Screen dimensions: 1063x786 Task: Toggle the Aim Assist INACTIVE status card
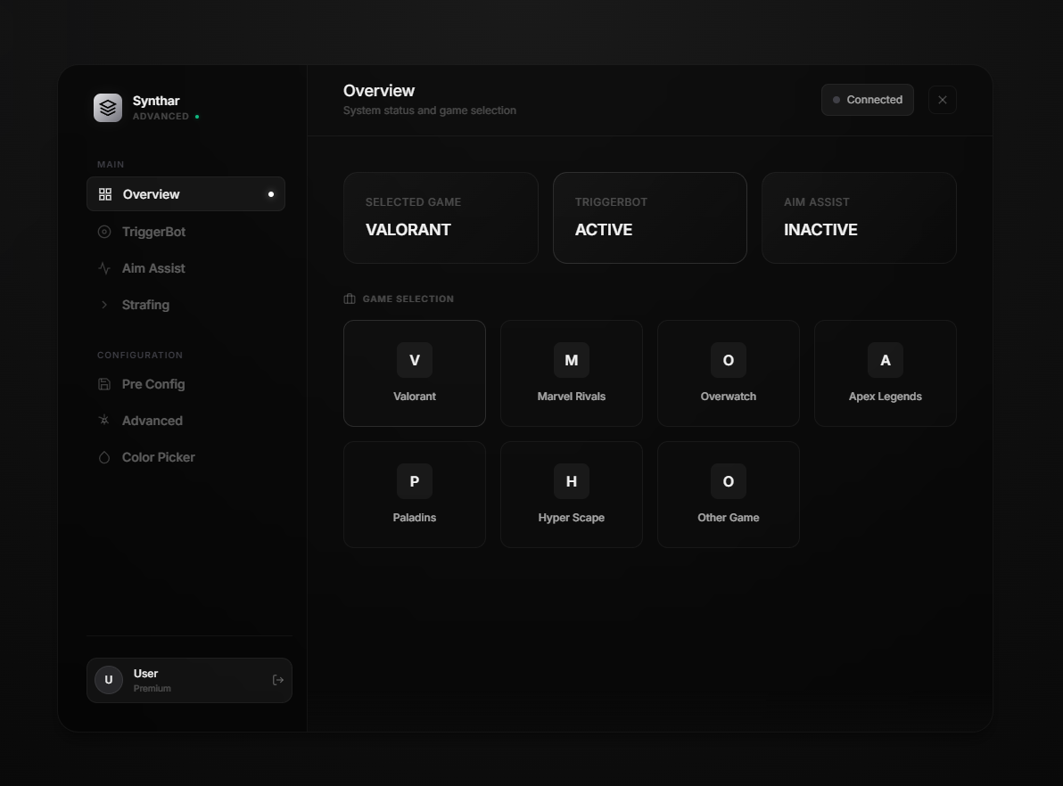click(858, 217)
